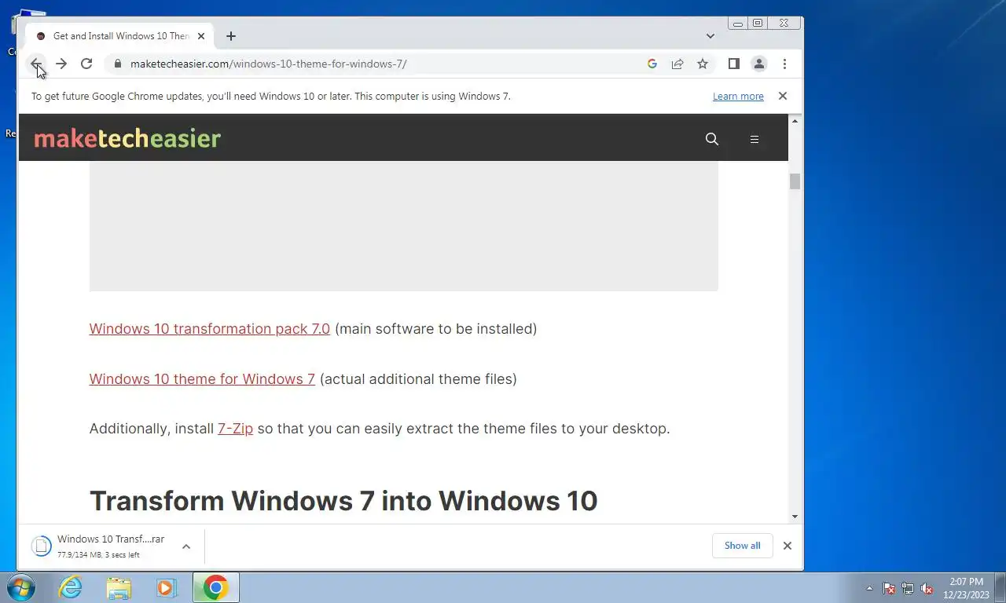
Task: Go forward with the Chrome forward arrow
Action: point(61,64)
